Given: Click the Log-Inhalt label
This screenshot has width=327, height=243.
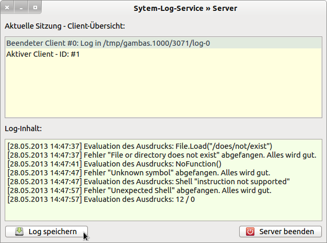Looking at the screenshot, I should (23, 128).
